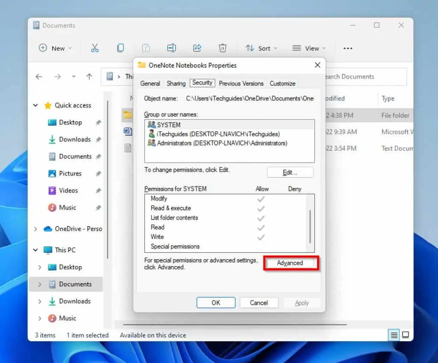Click the Advanced button
Screen dimensions: 438x363
pyautogui.click(x=290, y=263)
